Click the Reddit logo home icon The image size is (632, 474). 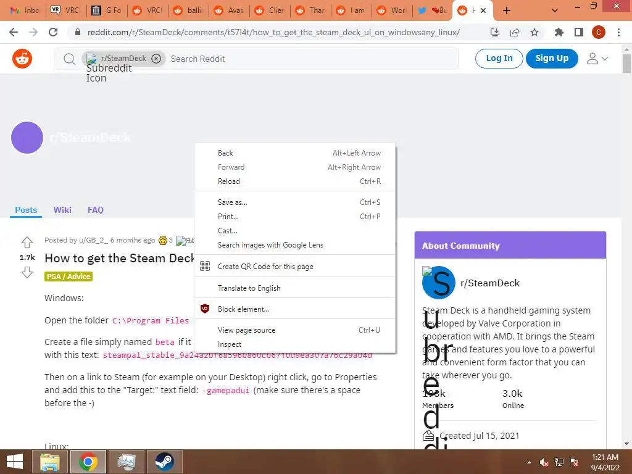coord(22,59)
